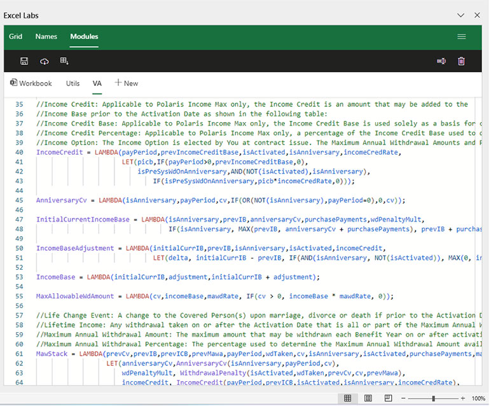The height and width of the screenshot is (406, 491).
Task: Select the Workbook module tab
Action: tap(31, 83)
